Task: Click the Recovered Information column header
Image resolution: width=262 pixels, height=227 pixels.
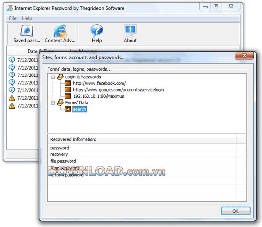Action: (x=143, y=139)
